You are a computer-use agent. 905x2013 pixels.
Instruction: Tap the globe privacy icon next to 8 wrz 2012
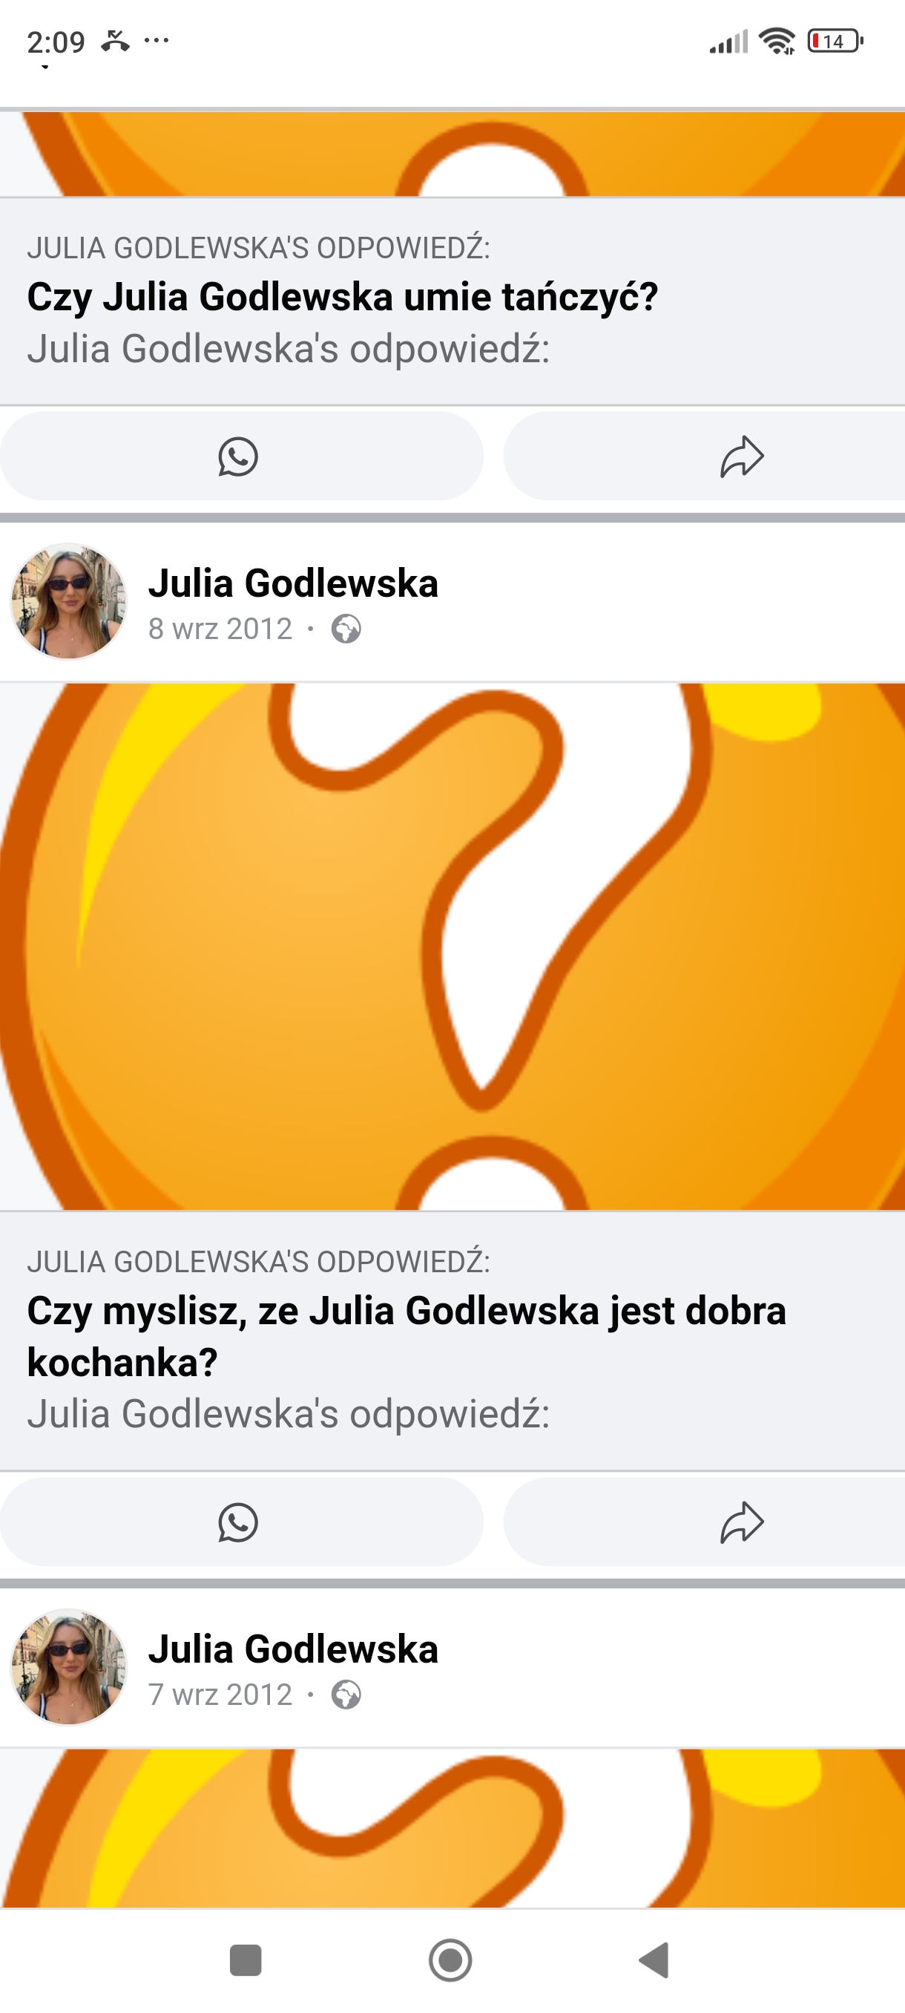click(x=346, y=629)
